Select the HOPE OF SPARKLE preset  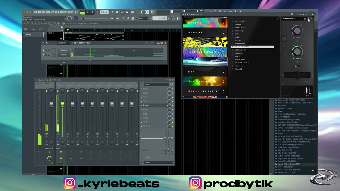point(242,63)
